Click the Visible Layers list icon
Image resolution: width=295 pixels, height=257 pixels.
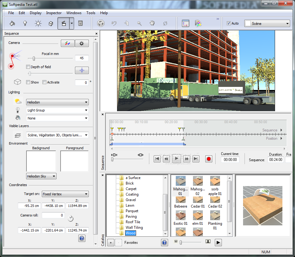[x=18, y=135]
